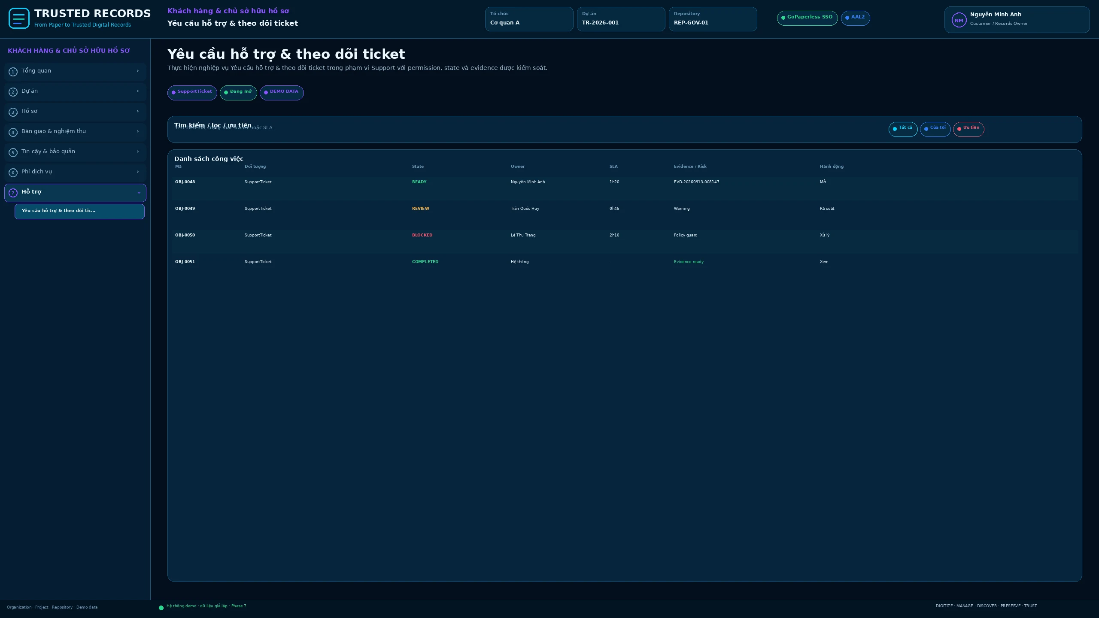This screenshot has width=1099, height=618.
Task: Click Xử lý action for OBJ-0050
Action: [x=824, y=235]
